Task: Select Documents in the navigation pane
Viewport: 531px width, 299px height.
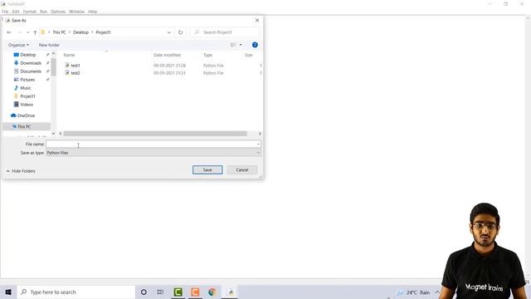Action: [31, 71]
